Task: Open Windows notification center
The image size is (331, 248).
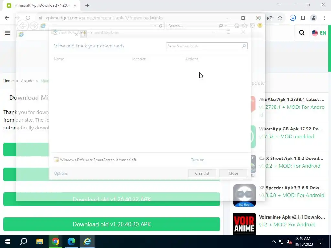Action: [x=320, y=242]
